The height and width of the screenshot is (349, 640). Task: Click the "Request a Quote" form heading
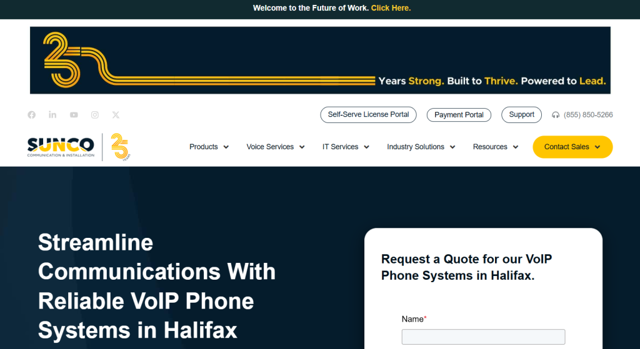466,267
